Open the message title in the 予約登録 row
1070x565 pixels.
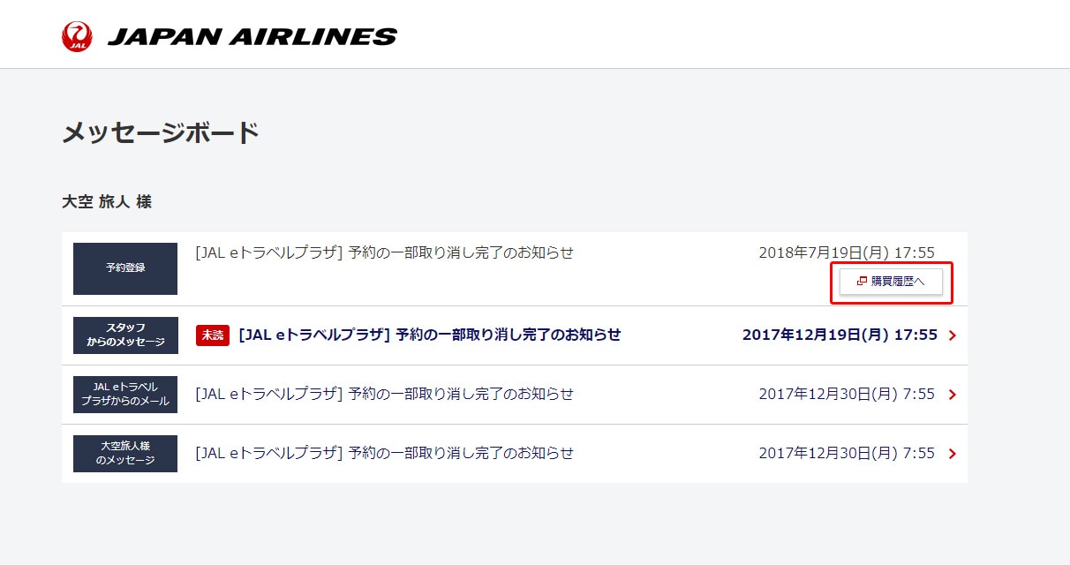coord(384,252)
